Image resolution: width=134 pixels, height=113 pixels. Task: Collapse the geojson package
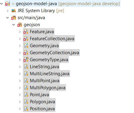tap(14, 25)
